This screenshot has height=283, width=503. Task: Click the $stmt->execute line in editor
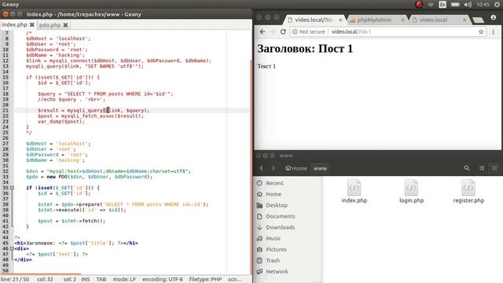click(82, 210)
